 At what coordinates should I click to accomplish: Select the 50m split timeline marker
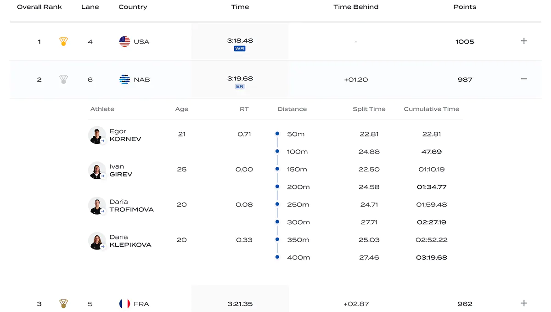coord(277,134)
